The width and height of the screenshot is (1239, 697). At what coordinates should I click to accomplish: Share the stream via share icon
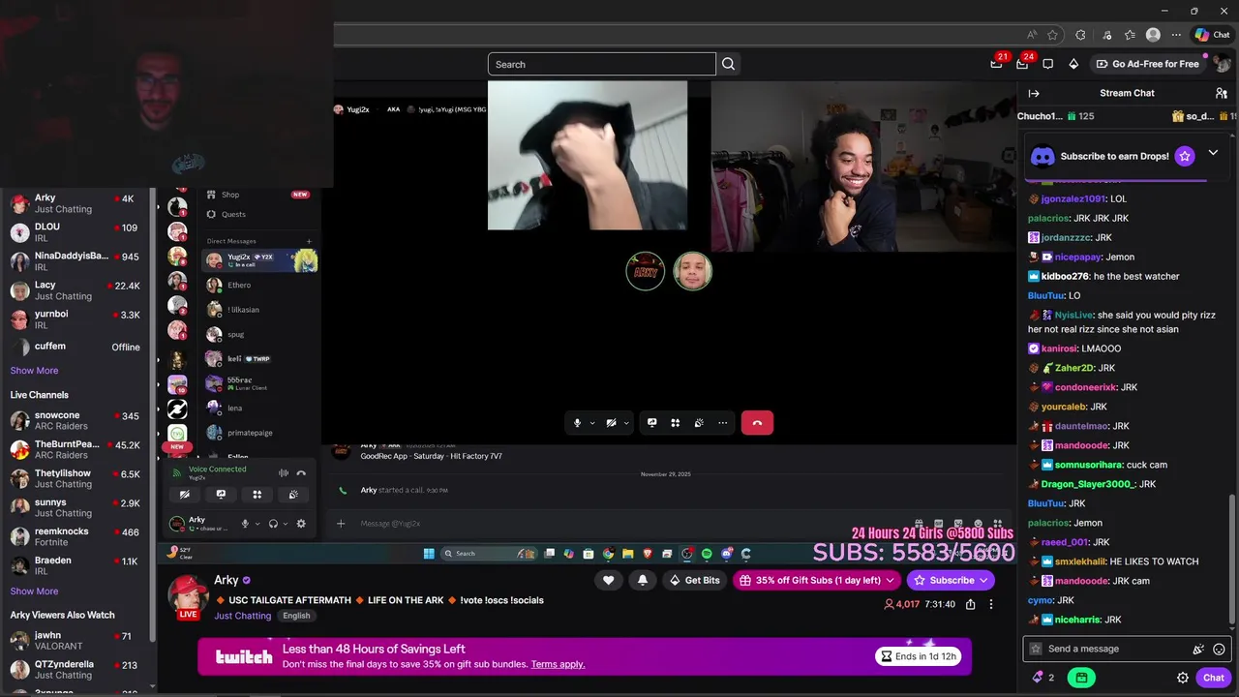coord(970,604)
